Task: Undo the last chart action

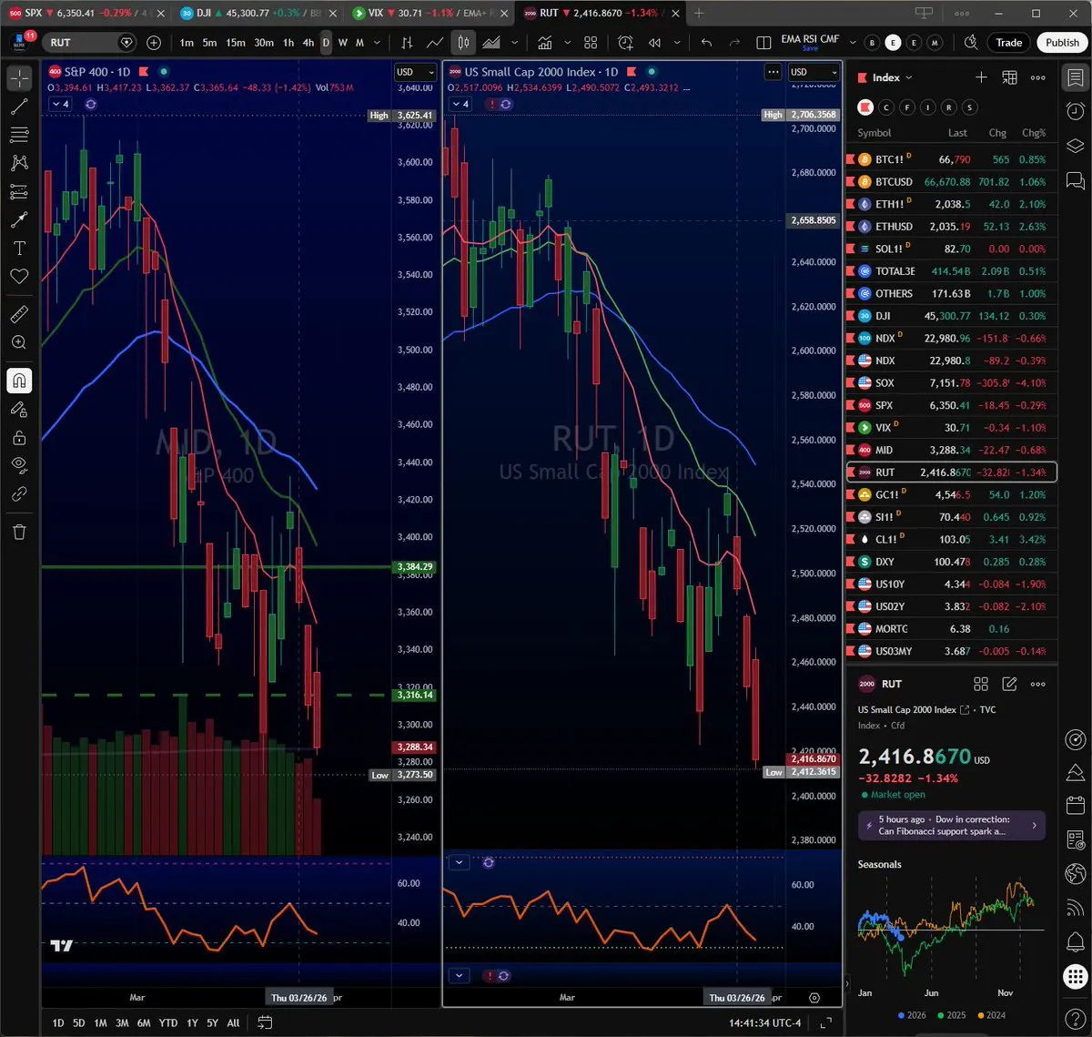Action: pyautogui.click(x=706, y=43)
